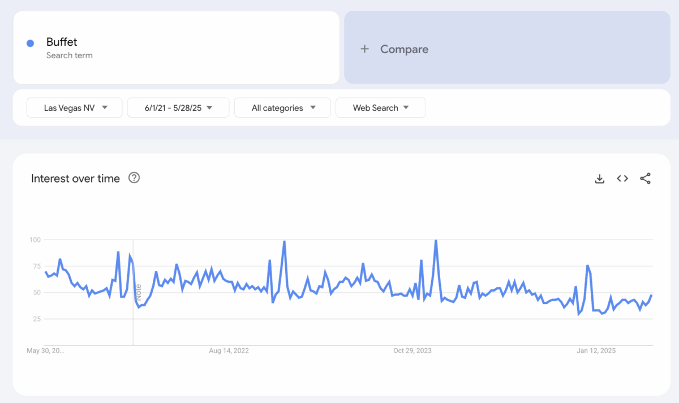Click the Compare box to add a term

pyautogui.click(x=507, y=47)
